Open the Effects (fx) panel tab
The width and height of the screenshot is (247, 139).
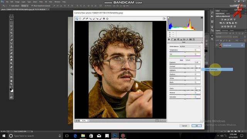click(188, 39)
